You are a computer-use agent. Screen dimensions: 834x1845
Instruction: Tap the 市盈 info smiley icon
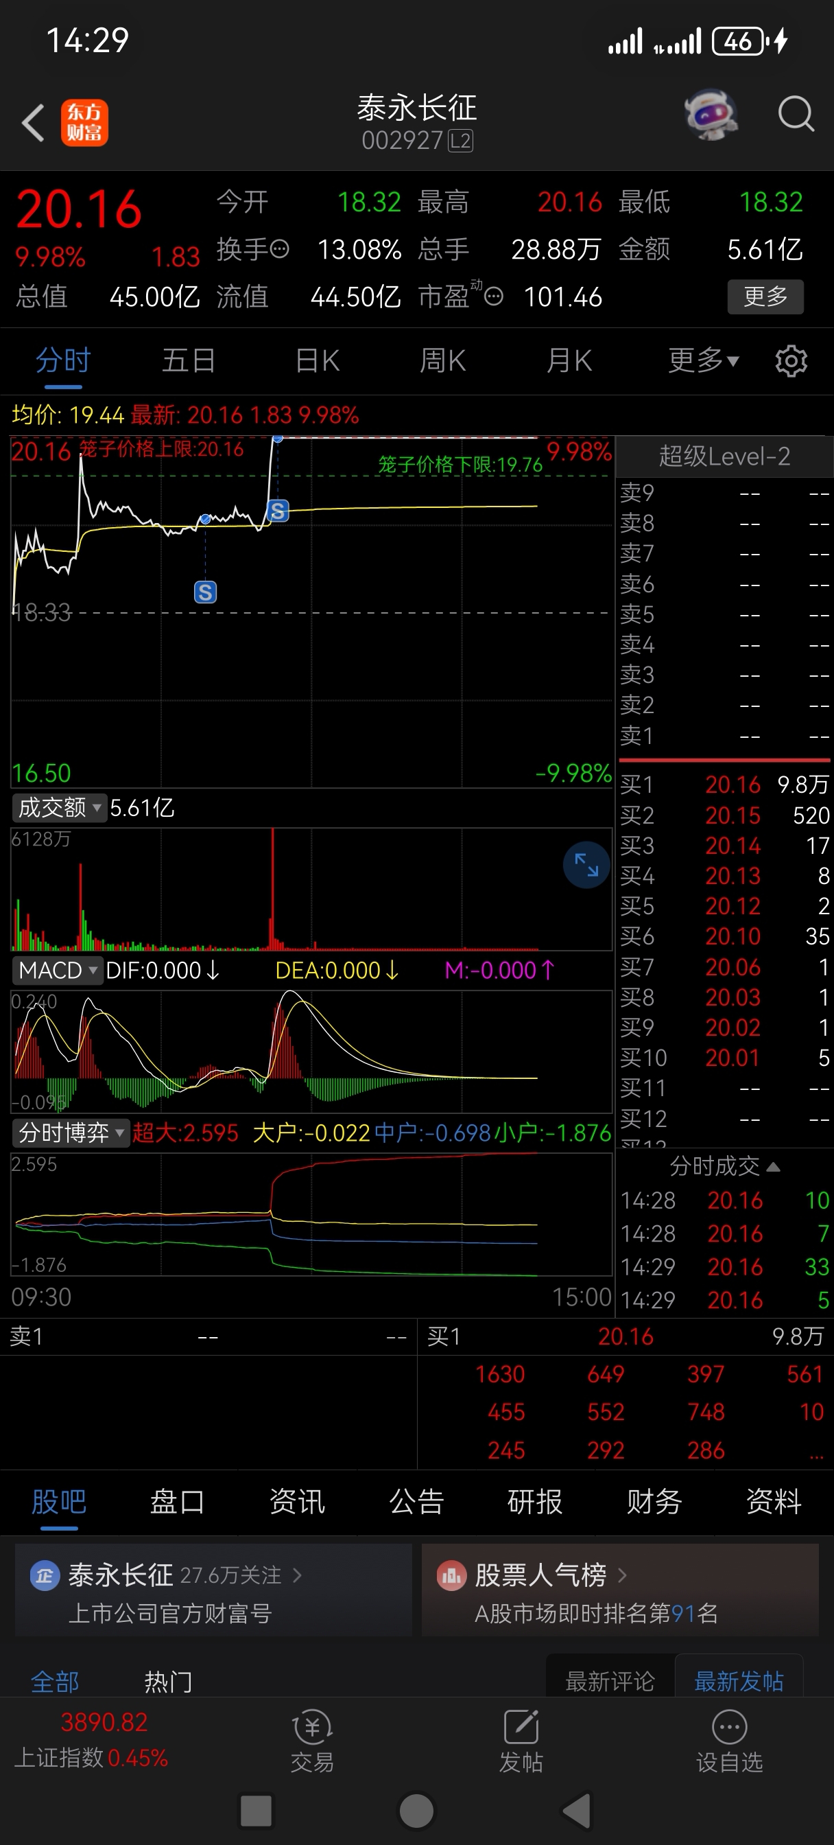tap(493, 297)
